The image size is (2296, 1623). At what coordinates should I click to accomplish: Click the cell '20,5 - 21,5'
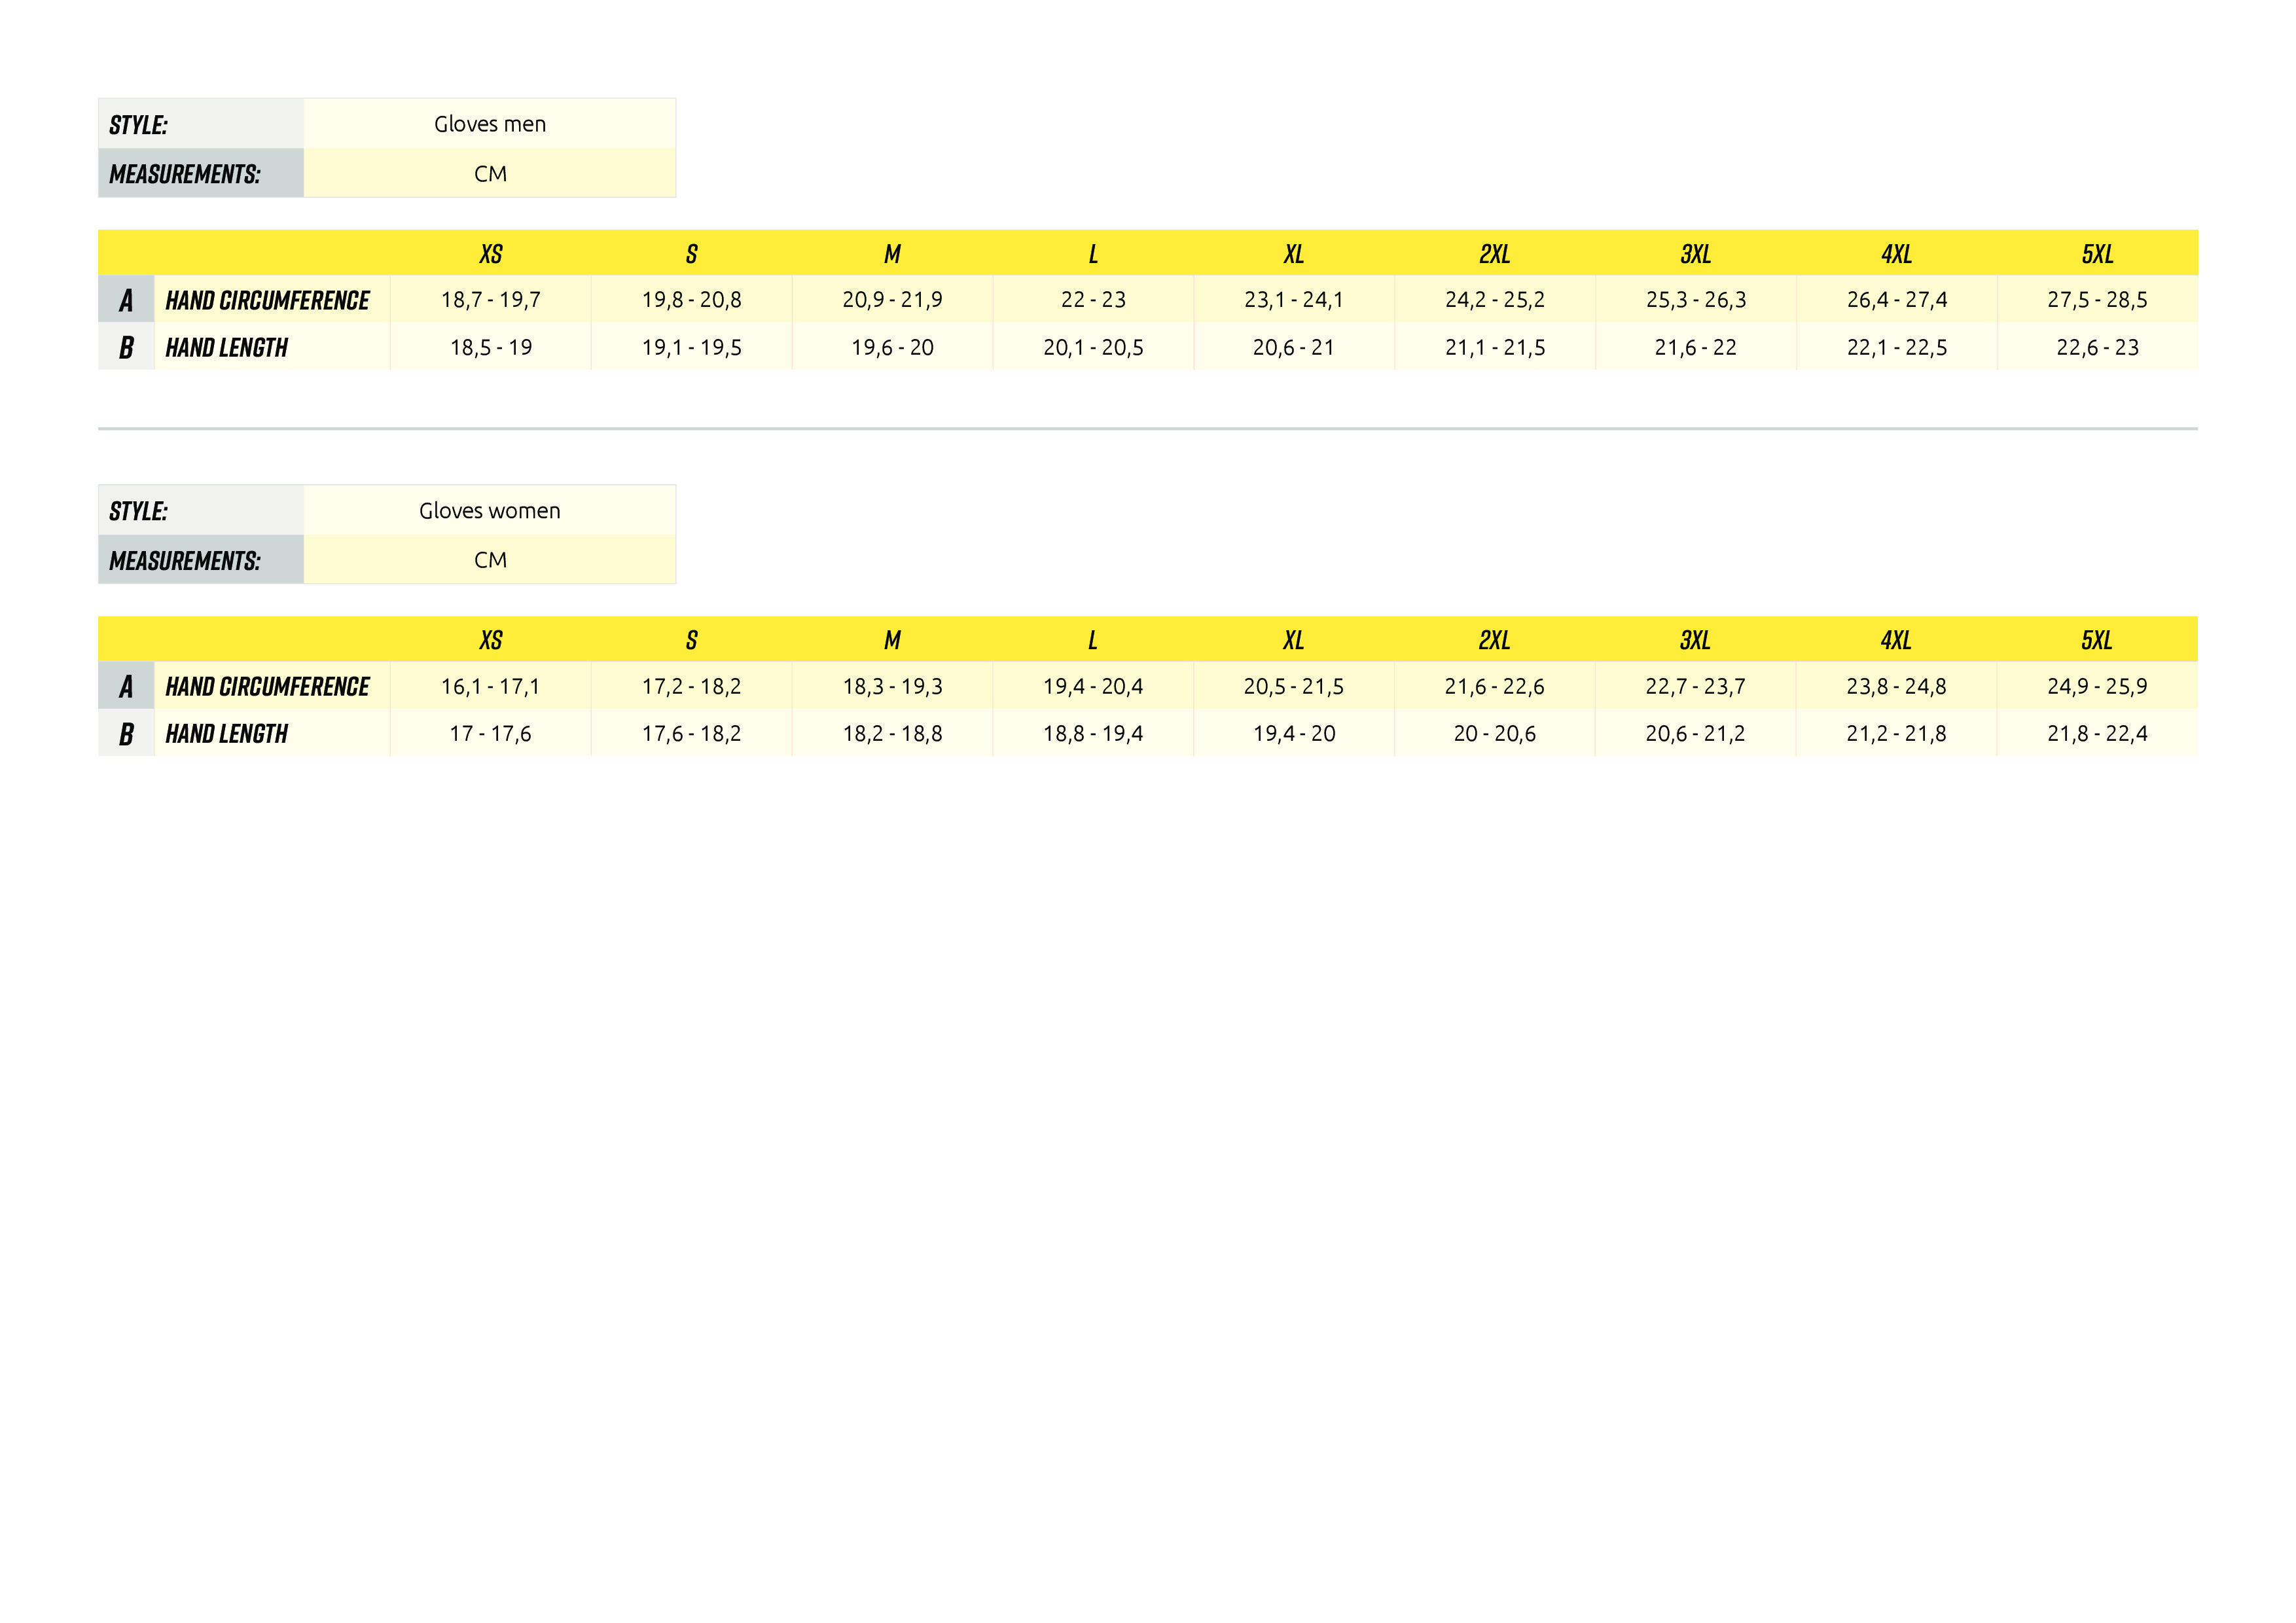coord(1294,686)
